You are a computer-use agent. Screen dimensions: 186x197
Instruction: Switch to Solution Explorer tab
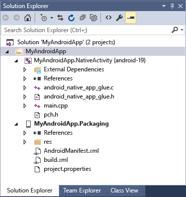tap(30, 190)
